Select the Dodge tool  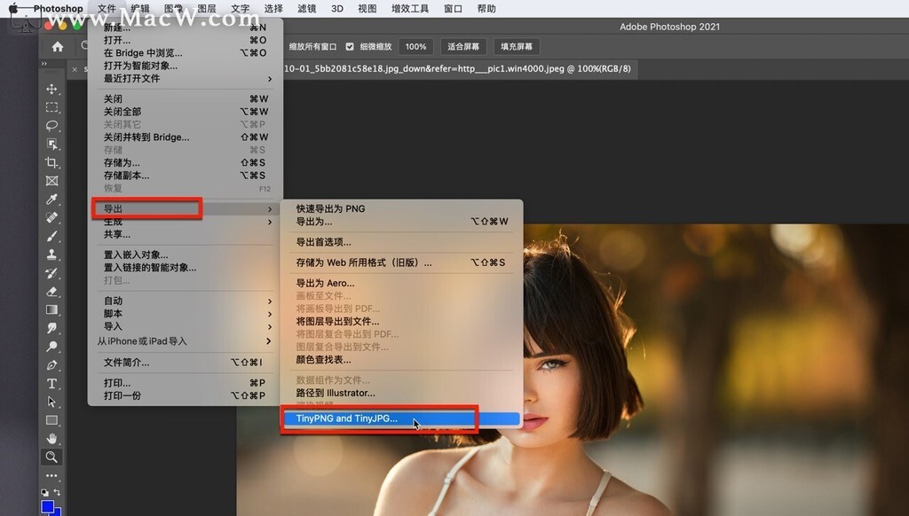click(51, 347)
